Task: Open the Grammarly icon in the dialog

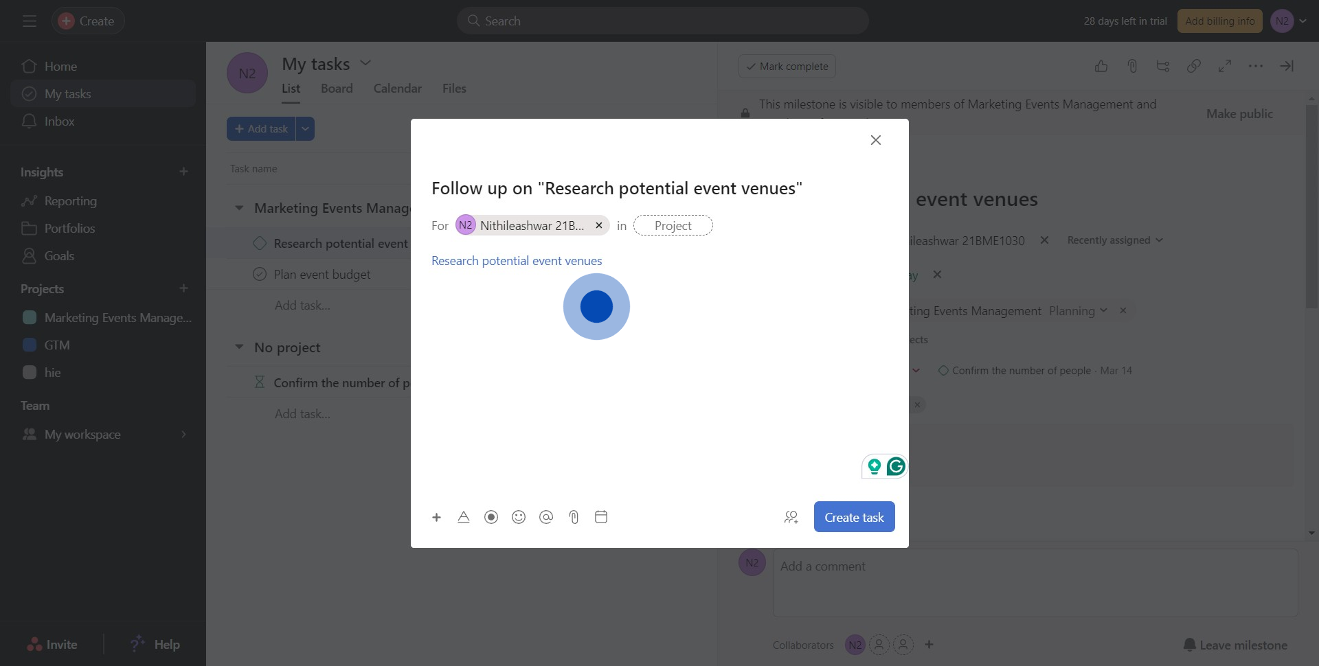Action: (896, 467)
